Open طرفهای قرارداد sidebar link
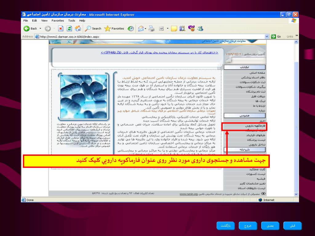 click(256, 135)
